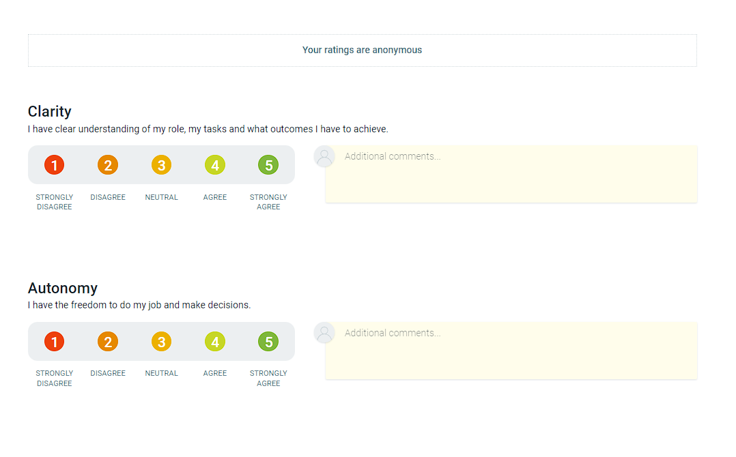Click the user avatar beside Clarity comments
Viewport: 736px width, 457px height.
pyautogui.click(x=324, y=156)
